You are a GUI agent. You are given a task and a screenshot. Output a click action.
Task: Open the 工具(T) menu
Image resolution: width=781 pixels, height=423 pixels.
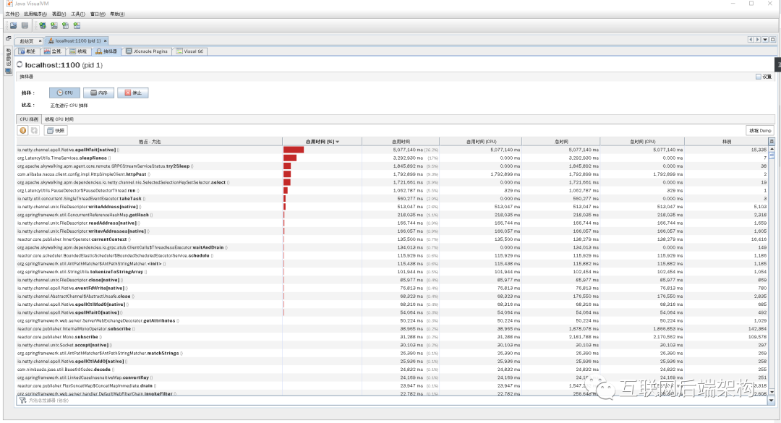pos(77,14)
